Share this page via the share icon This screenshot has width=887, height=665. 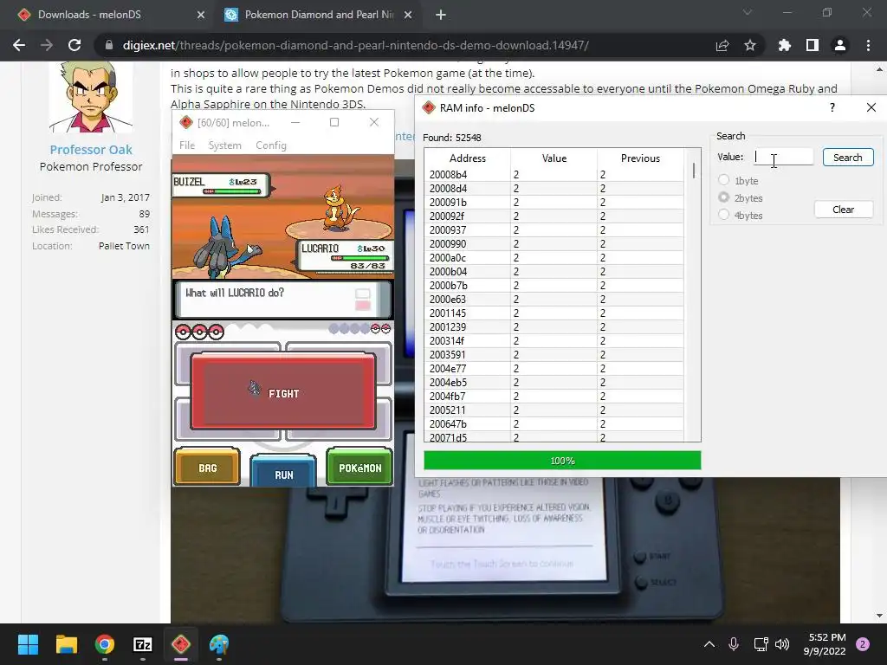722,45
